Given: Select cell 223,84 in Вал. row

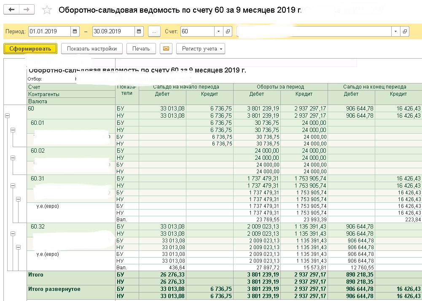Looking at the screenshot, I should pos(398,220).
